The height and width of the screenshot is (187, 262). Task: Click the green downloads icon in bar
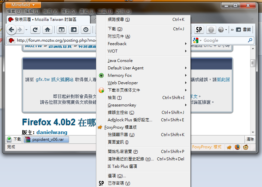9,139
